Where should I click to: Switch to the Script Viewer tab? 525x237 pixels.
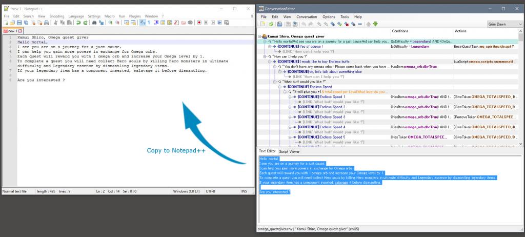point(289,151)
